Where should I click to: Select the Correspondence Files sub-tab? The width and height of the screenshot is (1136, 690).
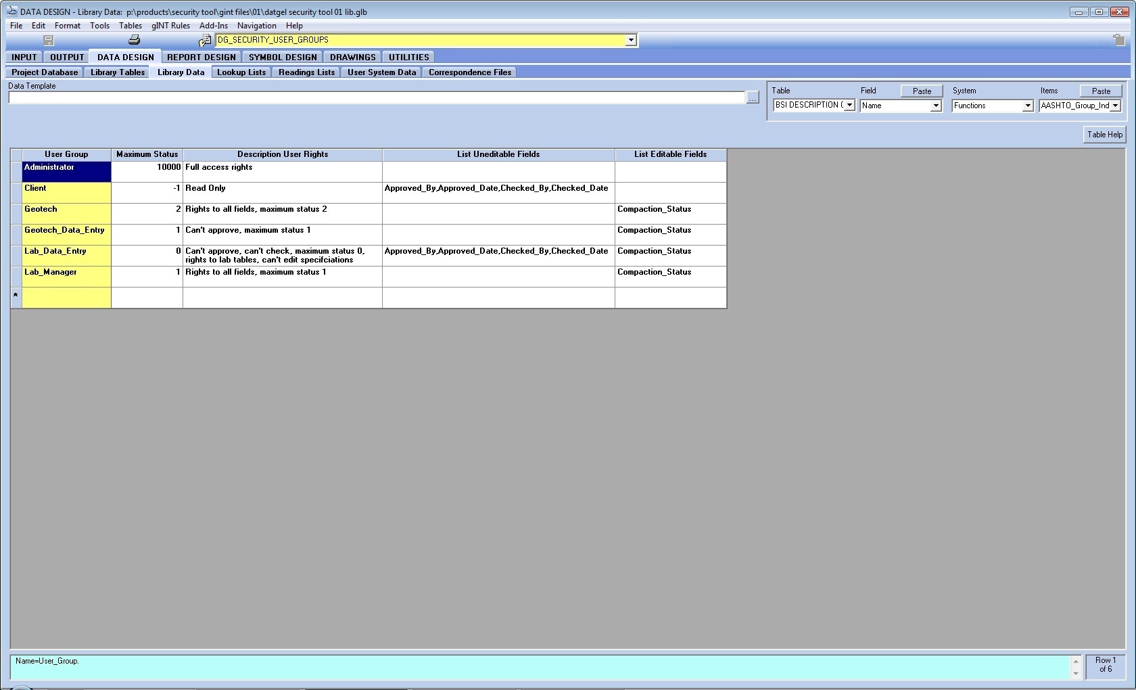pos(470,72)
